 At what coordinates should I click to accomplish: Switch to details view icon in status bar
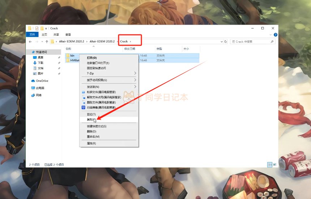tap(270, 165)
